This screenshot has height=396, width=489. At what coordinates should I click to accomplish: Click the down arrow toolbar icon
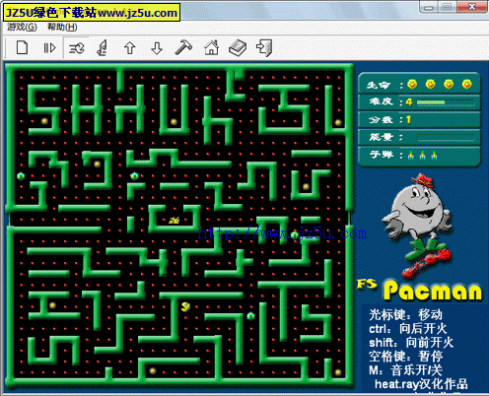pos(157,48)
